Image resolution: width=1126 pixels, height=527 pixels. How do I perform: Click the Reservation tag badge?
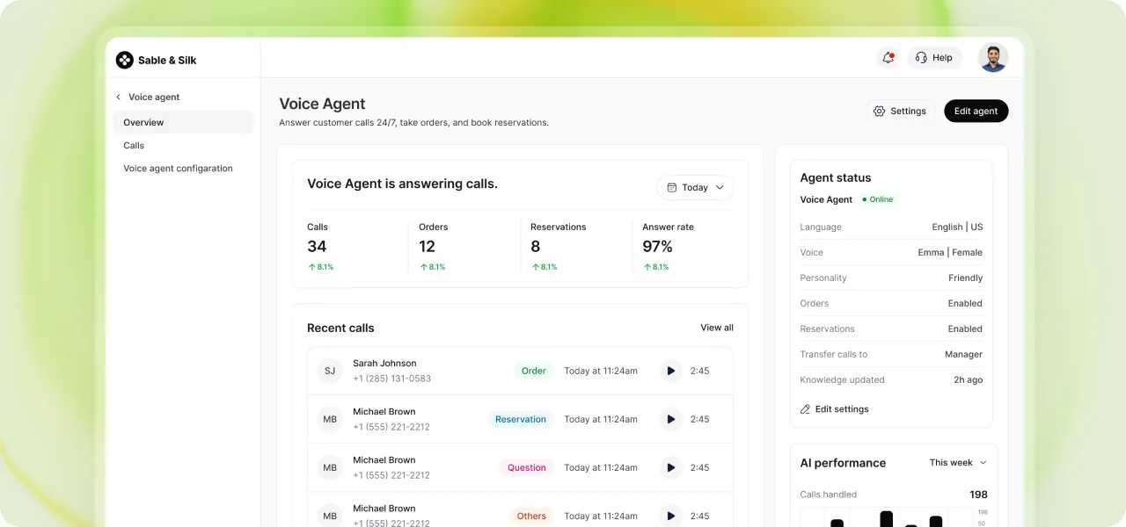pos(521,419)
